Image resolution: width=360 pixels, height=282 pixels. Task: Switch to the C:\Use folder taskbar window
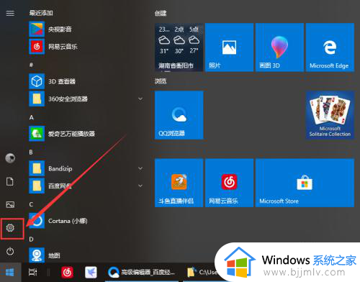coord(202,273)
